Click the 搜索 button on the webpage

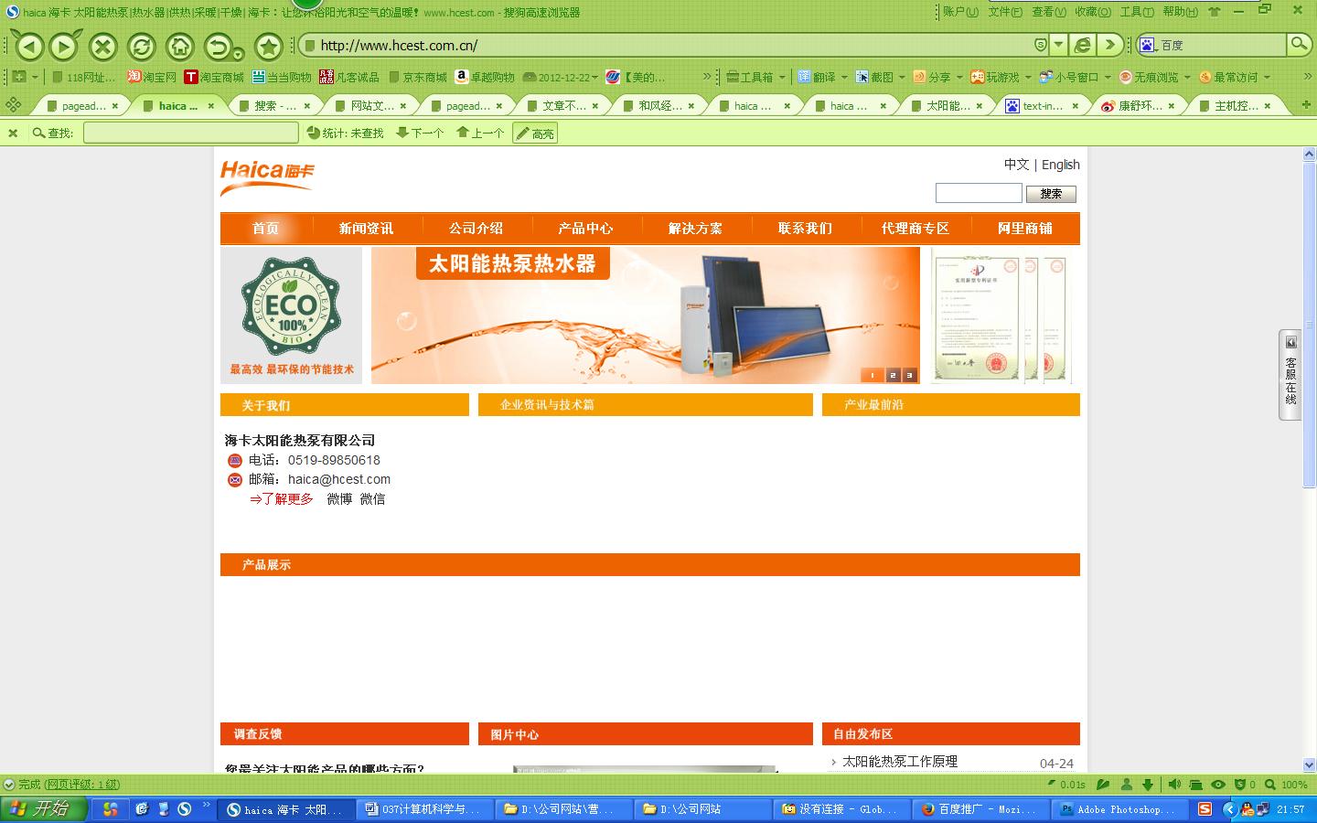(x=1051, y=194)
